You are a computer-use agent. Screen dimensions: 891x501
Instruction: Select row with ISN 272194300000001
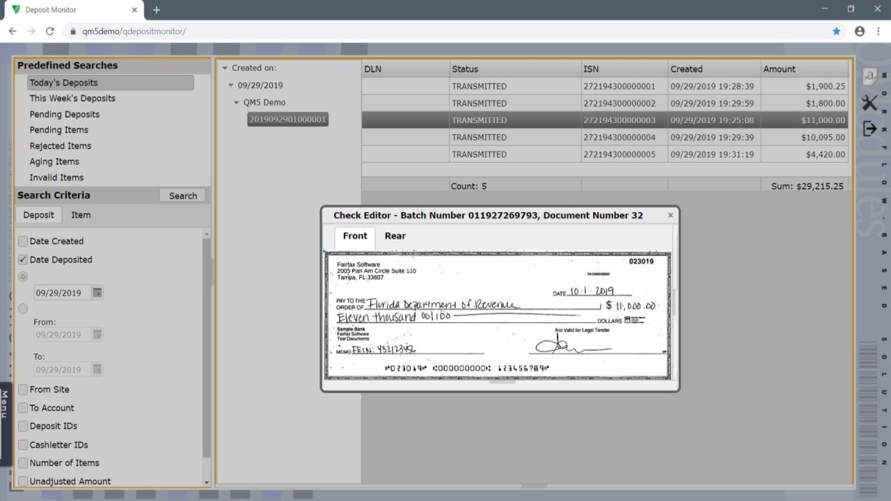point(605,86)
